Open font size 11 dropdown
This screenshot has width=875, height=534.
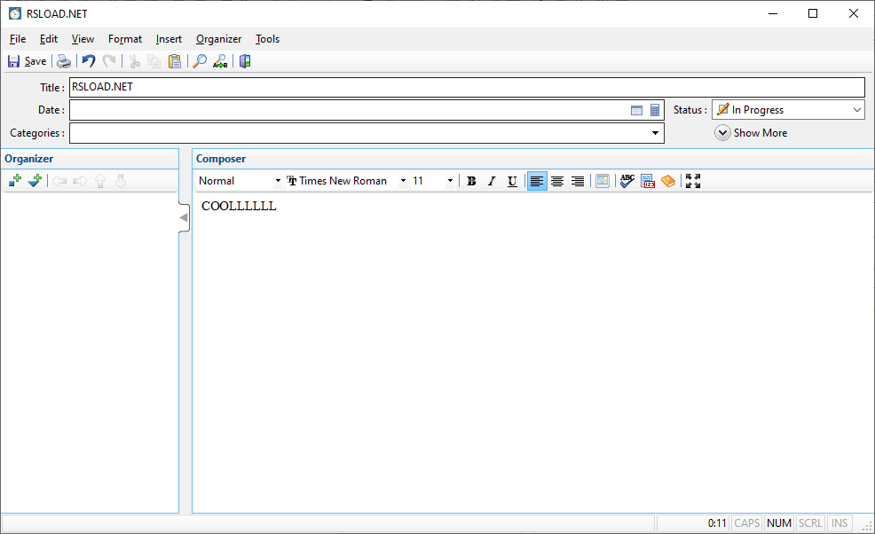[x=450, y=181]
